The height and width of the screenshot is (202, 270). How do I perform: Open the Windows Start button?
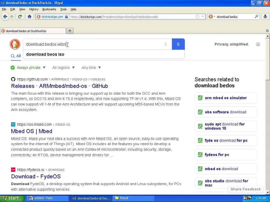click(12, 198)
